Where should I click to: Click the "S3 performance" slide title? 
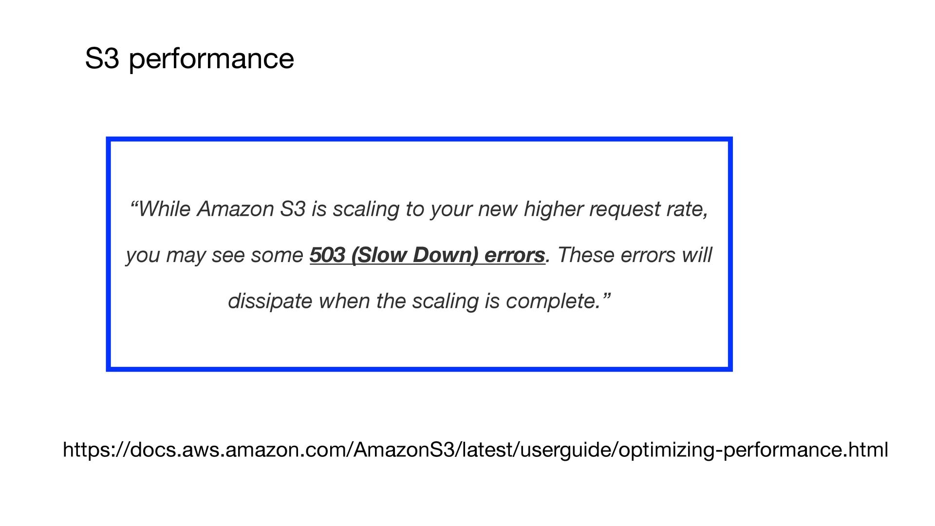click(189, 59)
